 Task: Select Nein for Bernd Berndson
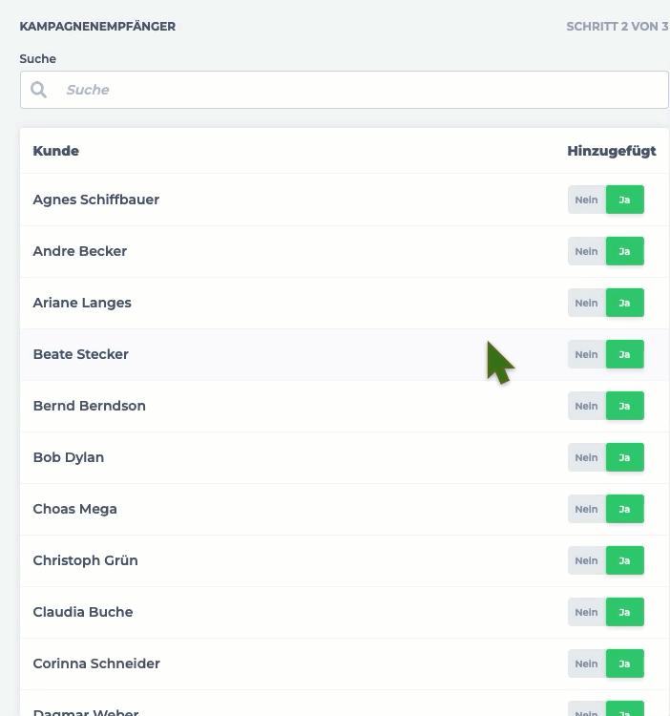586,406
